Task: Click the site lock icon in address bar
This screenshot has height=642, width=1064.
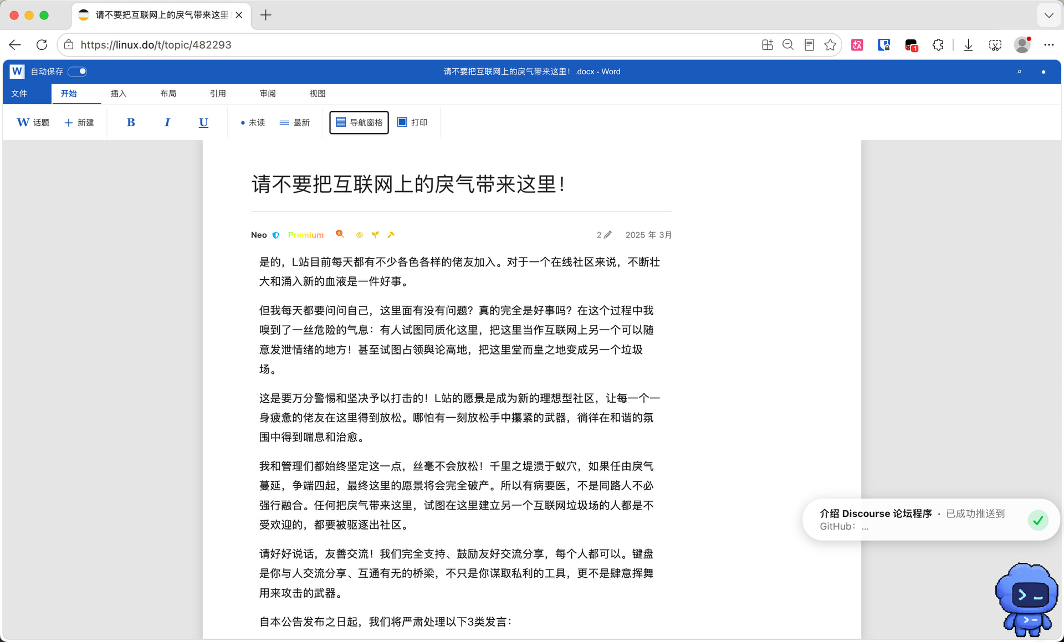Action: coord(69,45)
